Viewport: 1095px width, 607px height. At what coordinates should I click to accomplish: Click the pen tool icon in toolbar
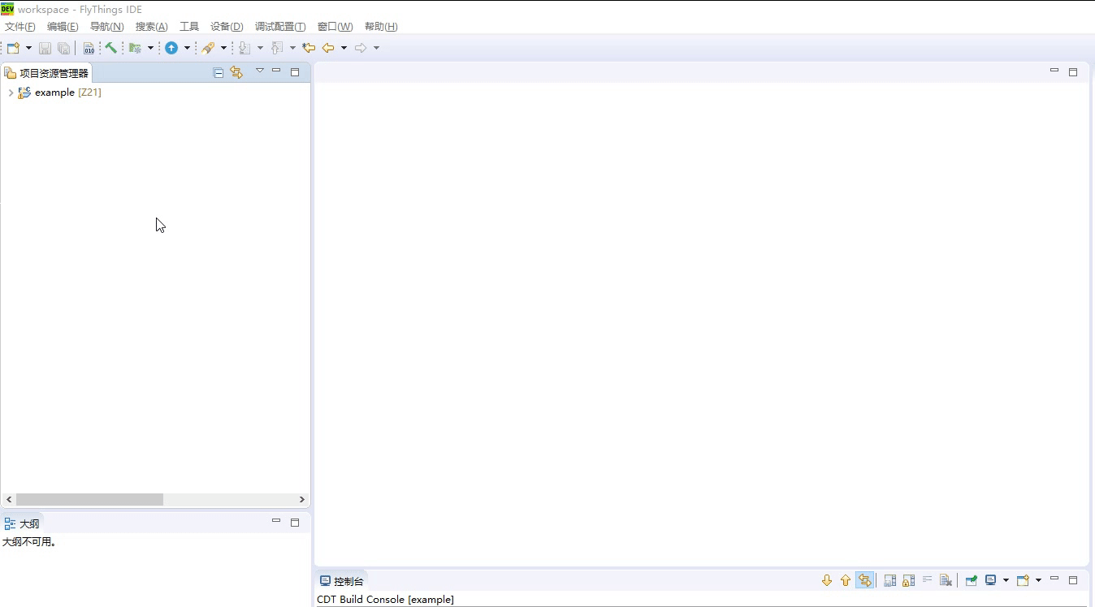pos(209,48)
